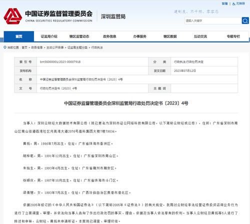This screenshot has width=250, height=224.
Task: Click the paragraph starting 当事人：深圳云财经
Action: pyautogui.click(x=126, y=127)
